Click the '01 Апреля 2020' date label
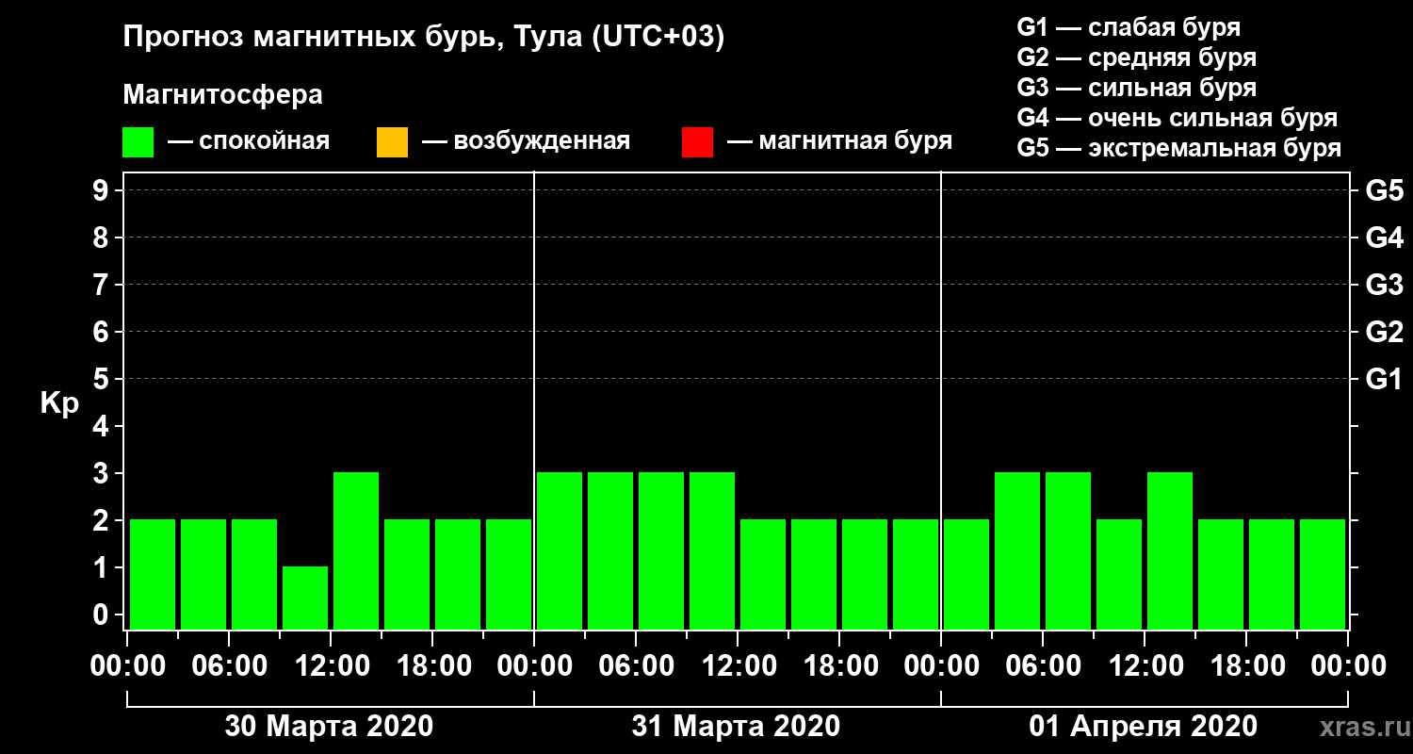 [x=1143, y=727]
